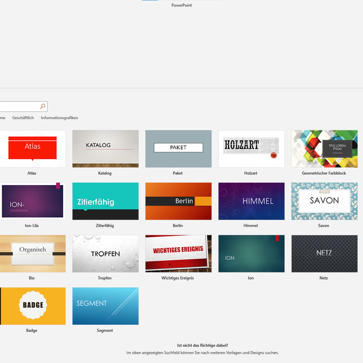The image size is (363, 363).
Task: Click the 'Wichtiges Ereignis' caption text
Action: [178, 278]
